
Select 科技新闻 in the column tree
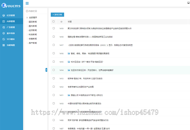point(33,34)
